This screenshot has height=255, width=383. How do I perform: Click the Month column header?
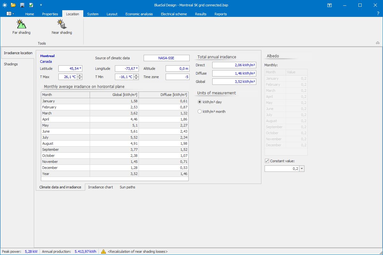65,95
